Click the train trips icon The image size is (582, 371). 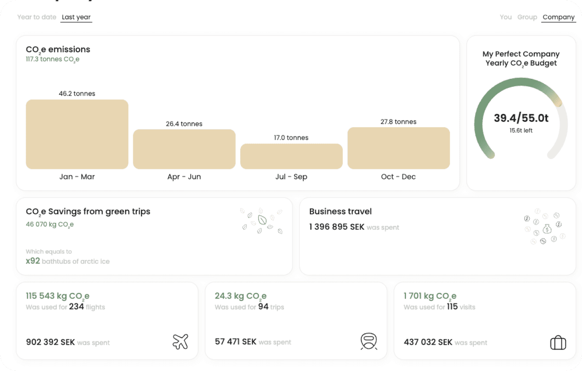coord(369,341)
